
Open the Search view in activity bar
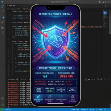pyautogui.click(x=3, y=11)
